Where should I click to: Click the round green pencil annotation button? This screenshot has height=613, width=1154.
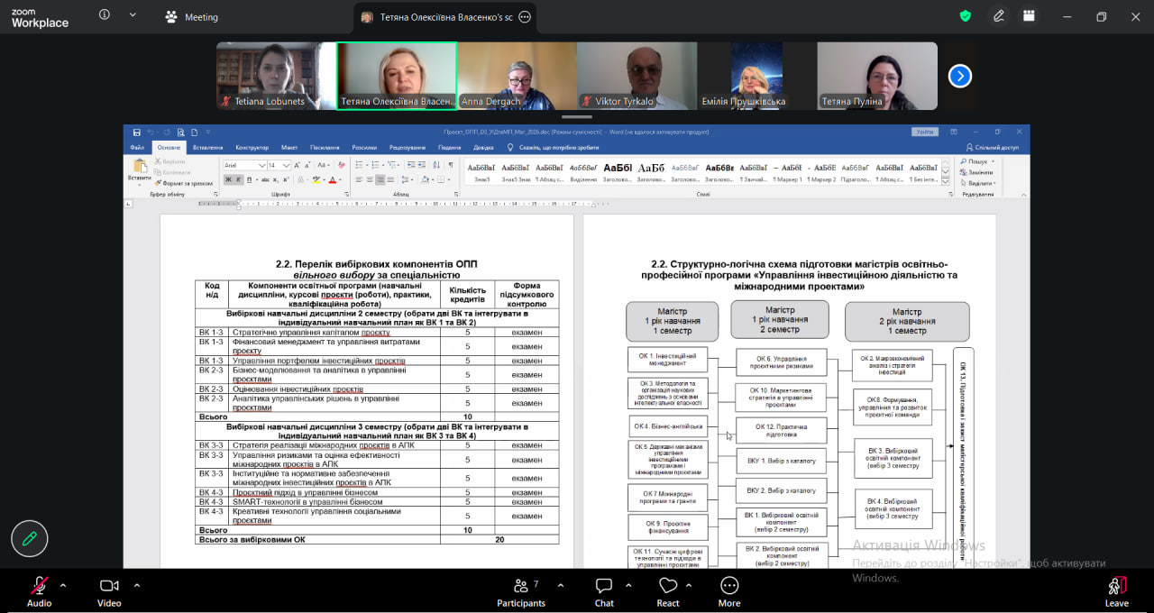tap(29, 539)
